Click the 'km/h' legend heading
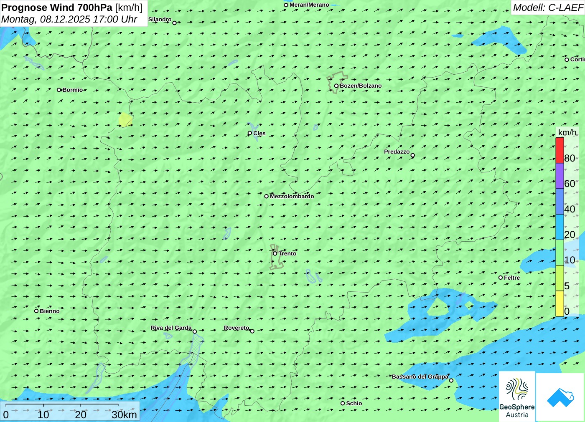585x422 pixels. (567, 132)
